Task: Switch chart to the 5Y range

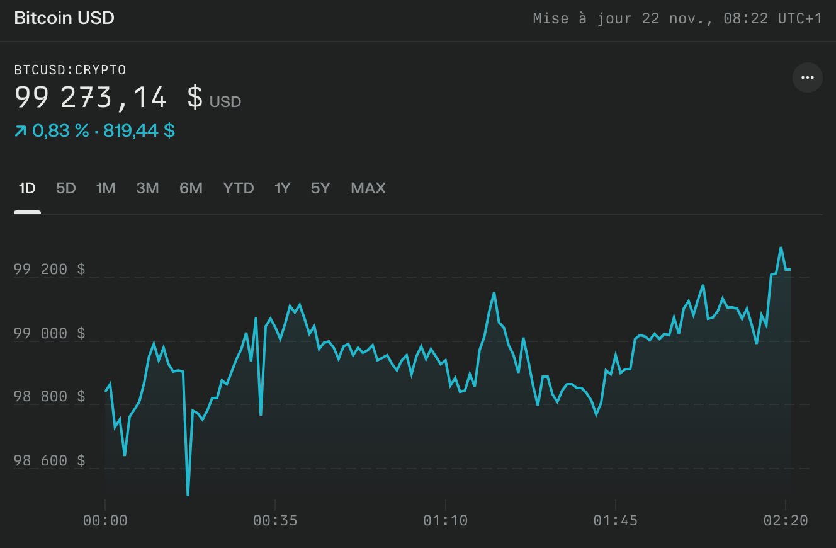Action: 320,188
